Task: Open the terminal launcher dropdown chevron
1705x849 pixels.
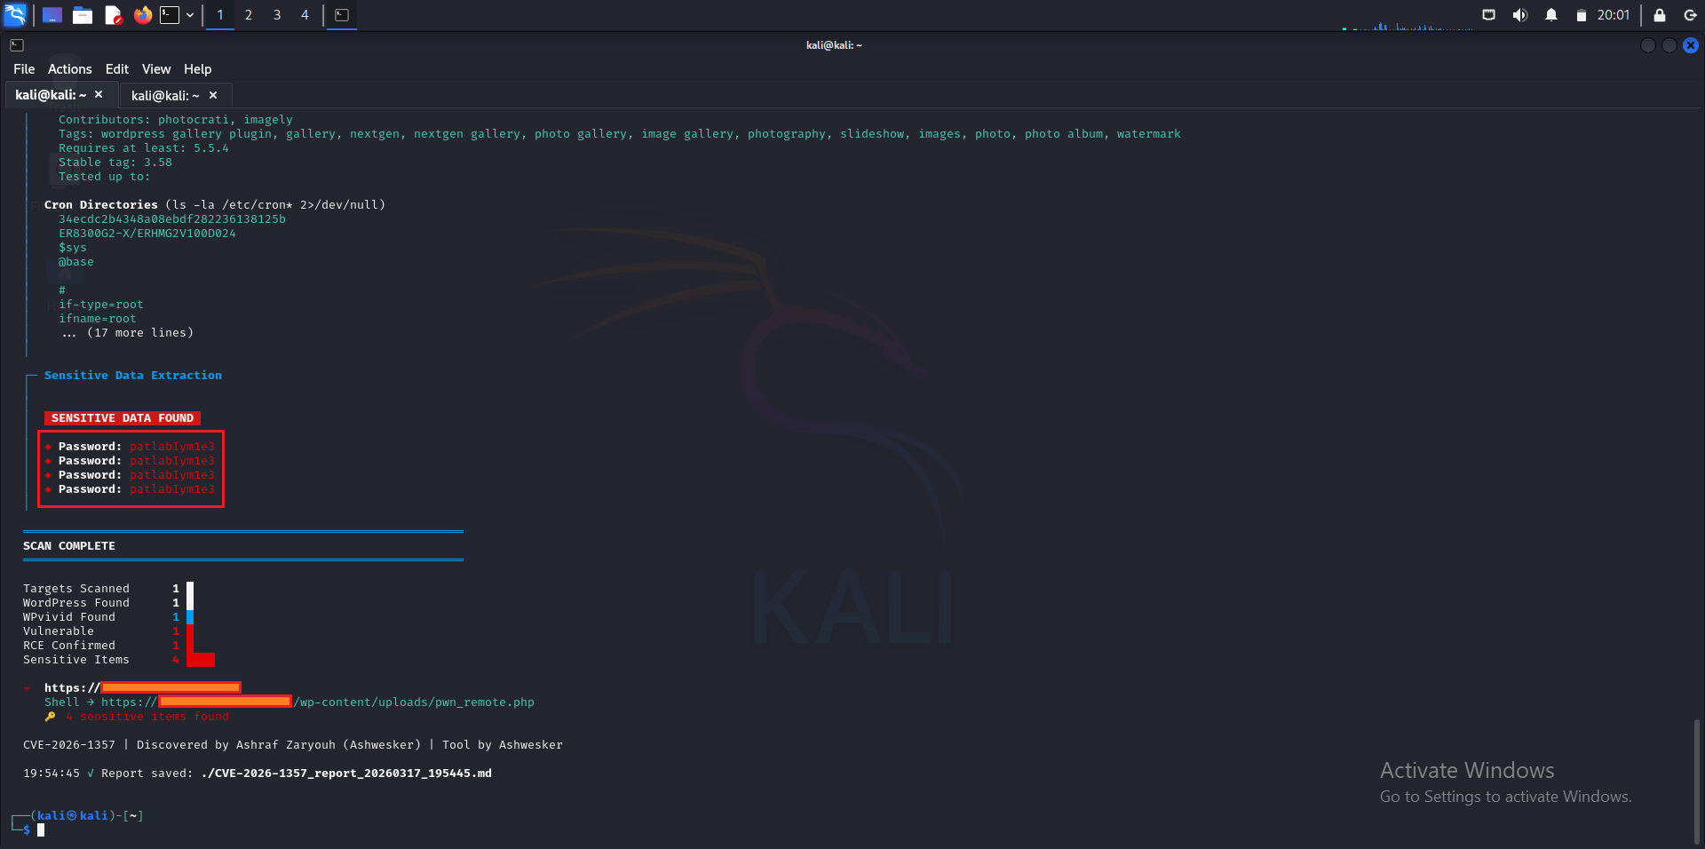Action: [x=189, y=15]
